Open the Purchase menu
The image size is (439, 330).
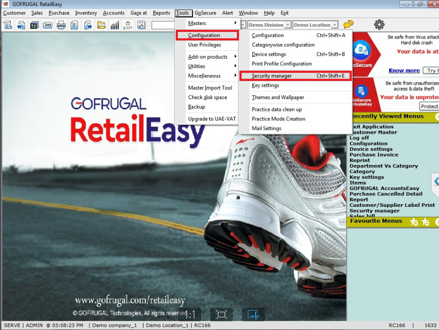[59, 13]
